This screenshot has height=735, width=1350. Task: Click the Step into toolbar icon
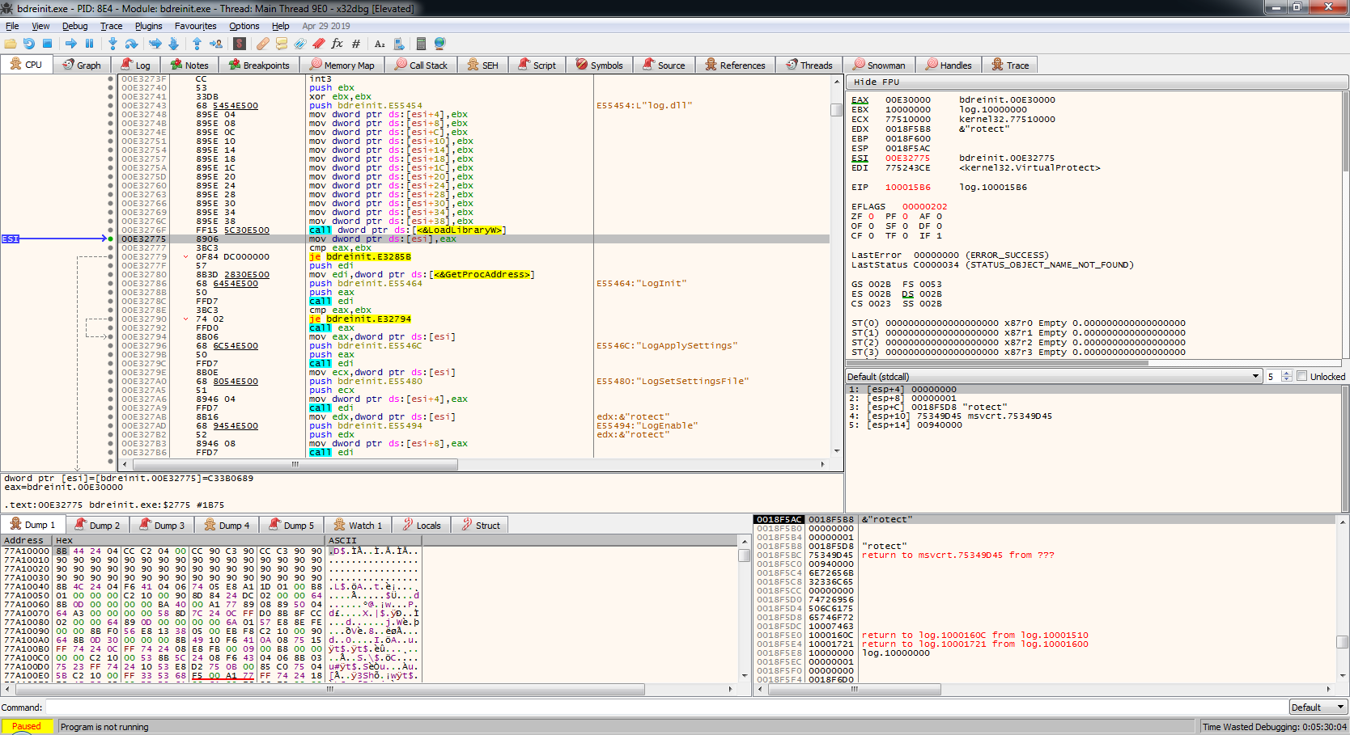coord(112,44)
